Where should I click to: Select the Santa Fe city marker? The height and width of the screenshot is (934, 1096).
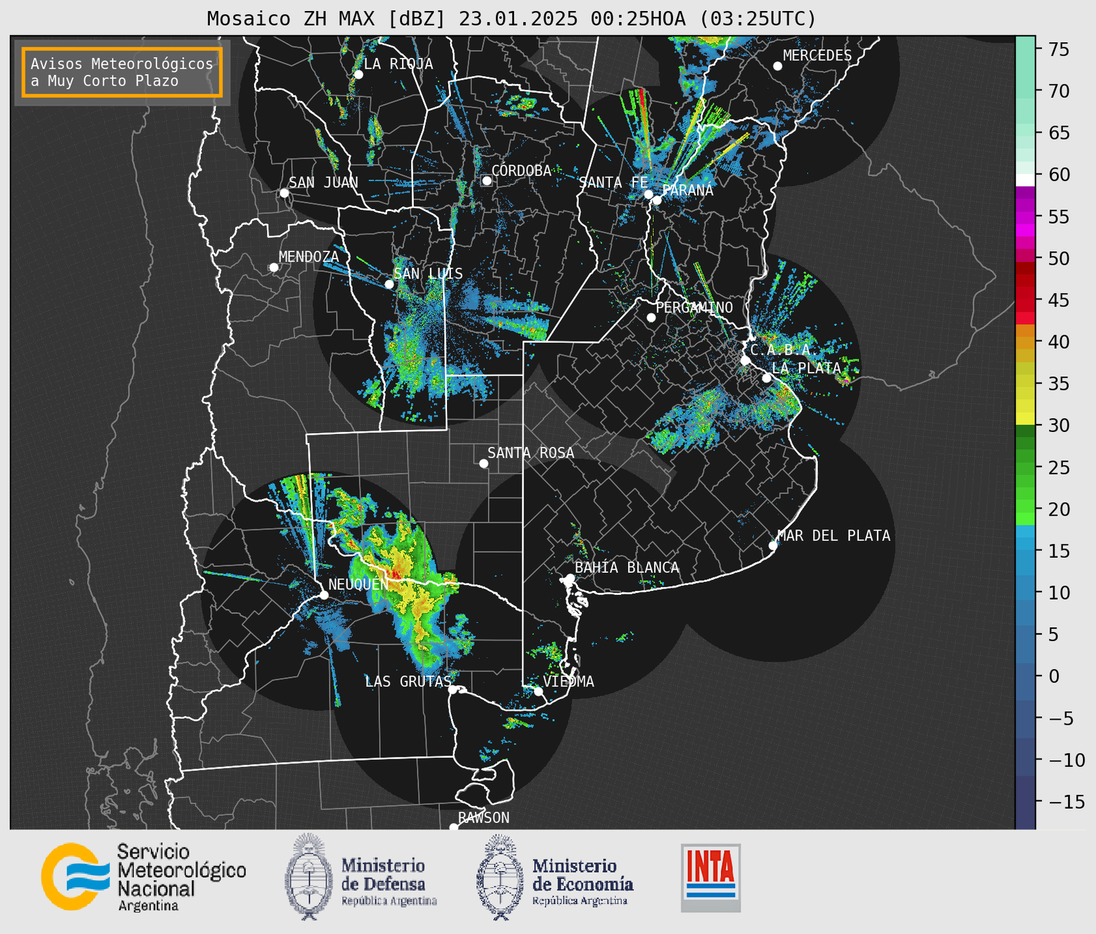648,194
